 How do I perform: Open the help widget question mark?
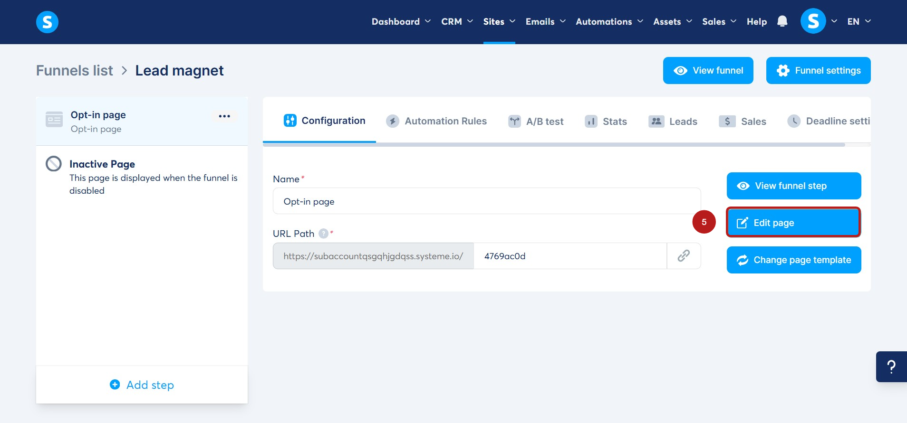pyautogui.click(x=891, y=367)
